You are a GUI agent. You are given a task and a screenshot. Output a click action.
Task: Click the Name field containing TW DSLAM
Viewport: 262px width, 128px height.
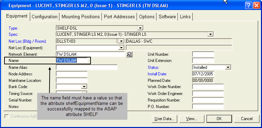click(72, 61)
